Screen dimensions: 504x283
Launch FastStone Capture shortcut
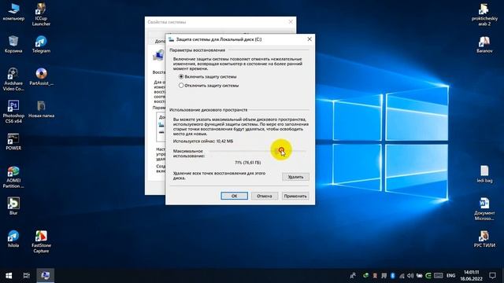(41, 241)
